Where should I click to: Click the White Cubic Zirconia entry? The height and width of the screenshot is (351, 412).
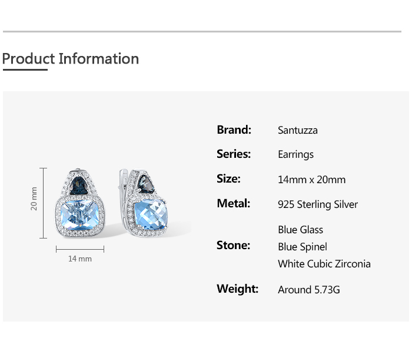click(324, 263)
